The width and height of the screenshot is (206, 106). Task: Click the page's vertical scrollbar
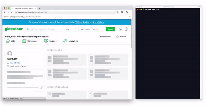pos(132,34)
